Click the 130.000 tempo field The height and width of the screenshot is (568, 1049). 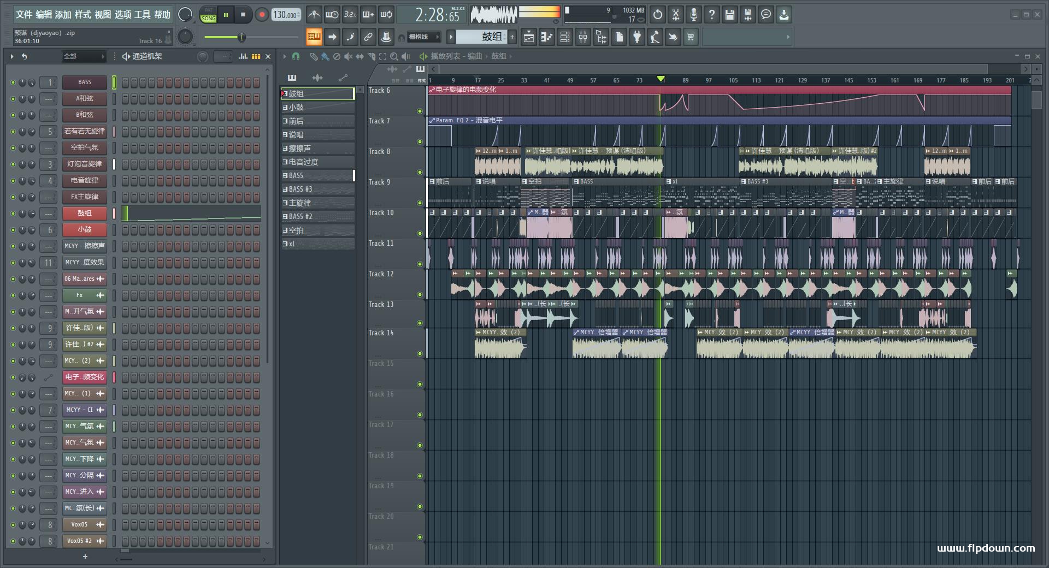[x=286, y=15]
